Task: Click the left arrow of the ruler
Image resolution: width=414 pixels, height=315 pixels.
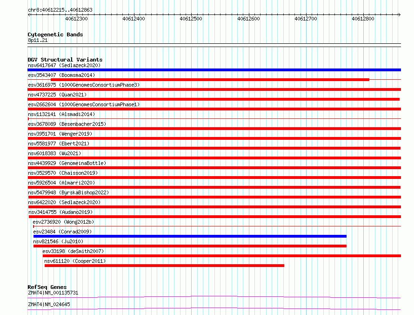Action: tap(29, 15)
